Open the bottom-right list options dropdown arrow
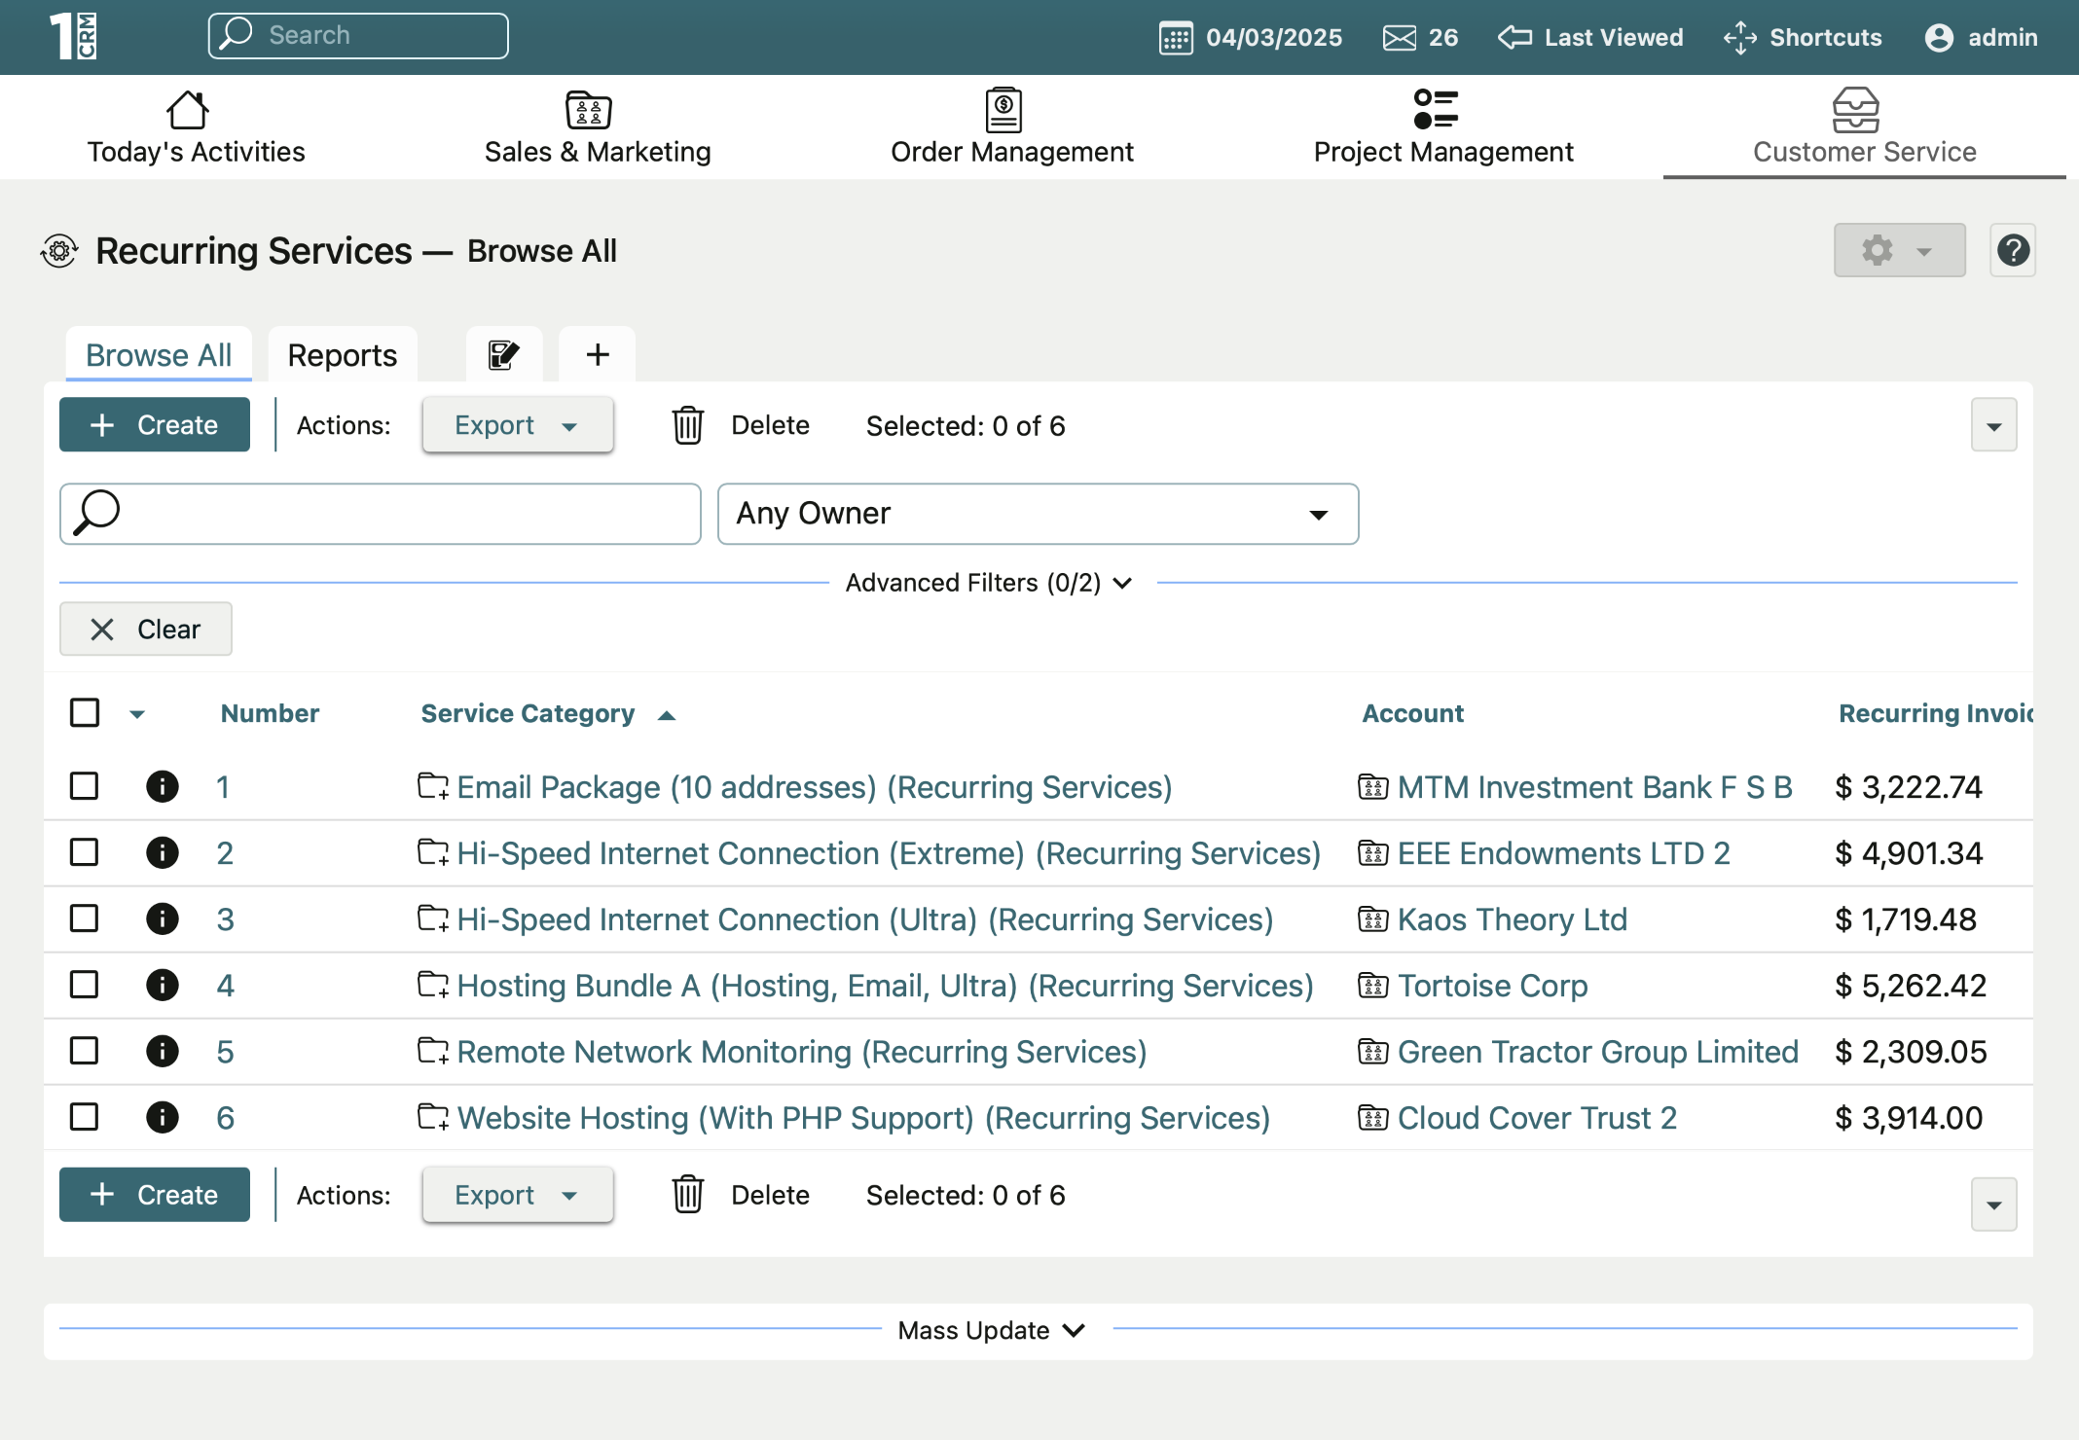The height and width of the screenshot is (1440, 2079). click(1993, 1205)
